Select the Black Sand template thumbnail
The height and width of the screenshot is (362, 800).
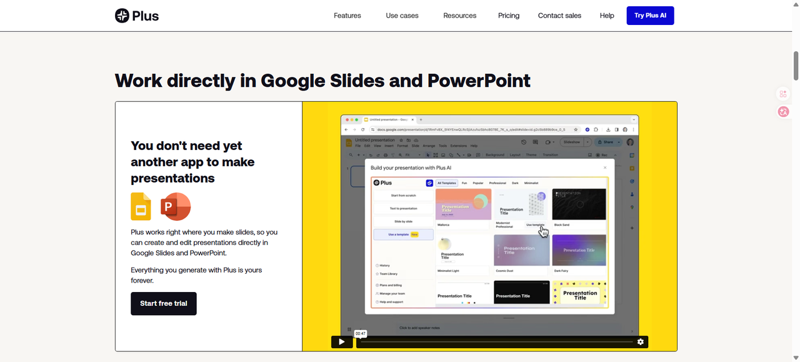pyautogui.click(x=579, y=204)
